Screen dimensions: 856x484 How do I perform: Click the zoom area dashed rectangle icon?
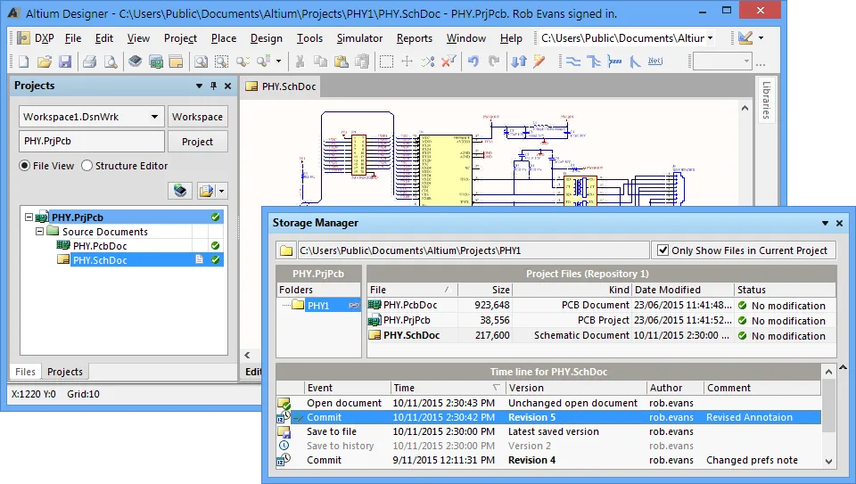[221, 62]
